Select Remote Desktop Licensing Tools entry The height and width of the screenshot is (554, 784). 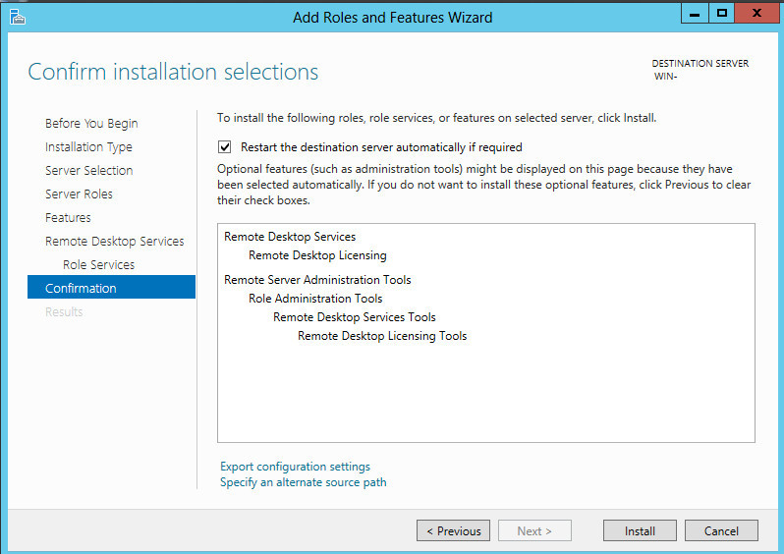pos(382,336)
